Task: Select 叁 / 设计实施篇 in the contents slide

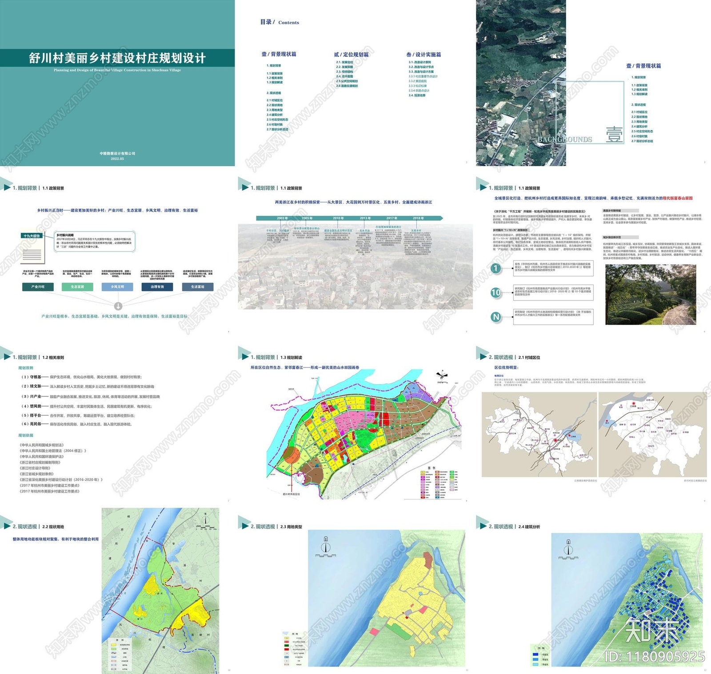Action: (x=423, y=54)
